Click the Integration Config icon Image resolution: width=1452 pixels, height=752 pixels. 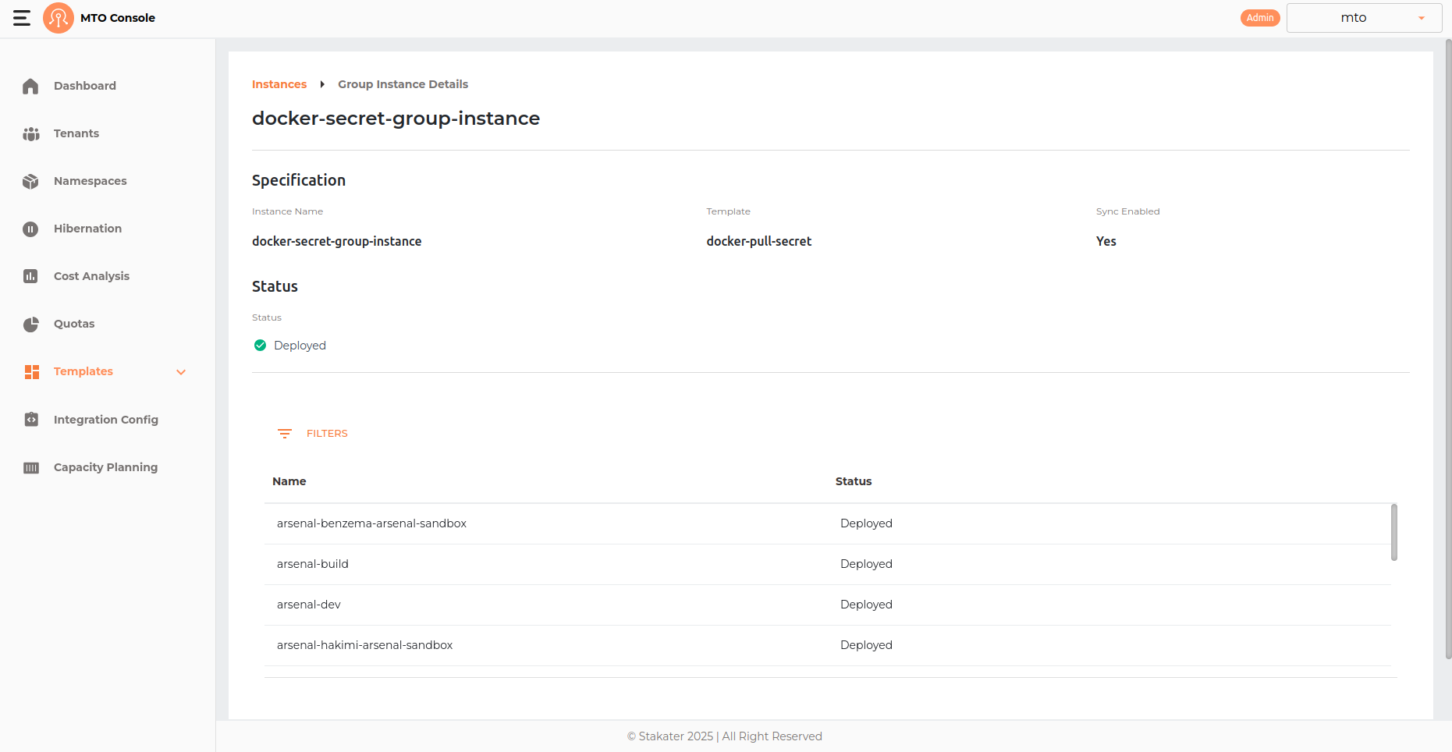click(x=30, y=420)
